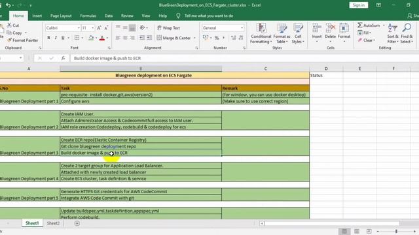This screenshot has height=235, width=419.
Task: Select cell 'Create IAM User.'
Action: (x=141, y=114)
